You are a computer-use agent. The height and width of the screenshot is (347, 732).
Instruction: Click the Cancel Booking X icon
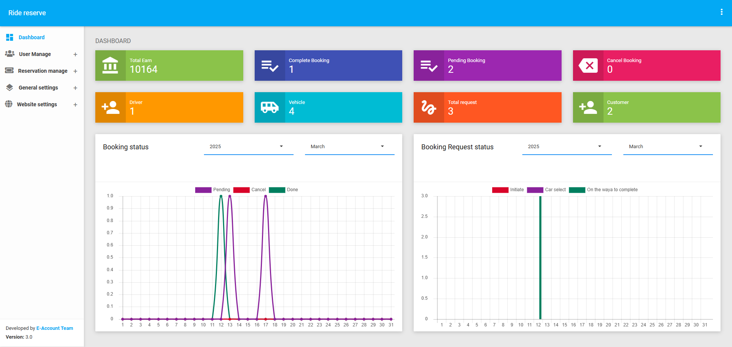click(588, 66)
